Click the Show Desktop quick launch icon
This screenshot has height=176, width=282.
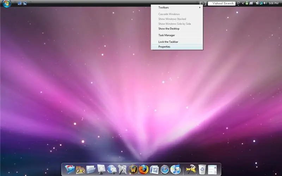pos(20,3)
